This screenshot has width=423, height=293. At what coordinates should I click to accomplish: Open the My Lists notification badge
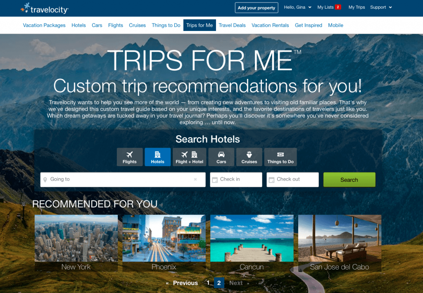point(338,7)
